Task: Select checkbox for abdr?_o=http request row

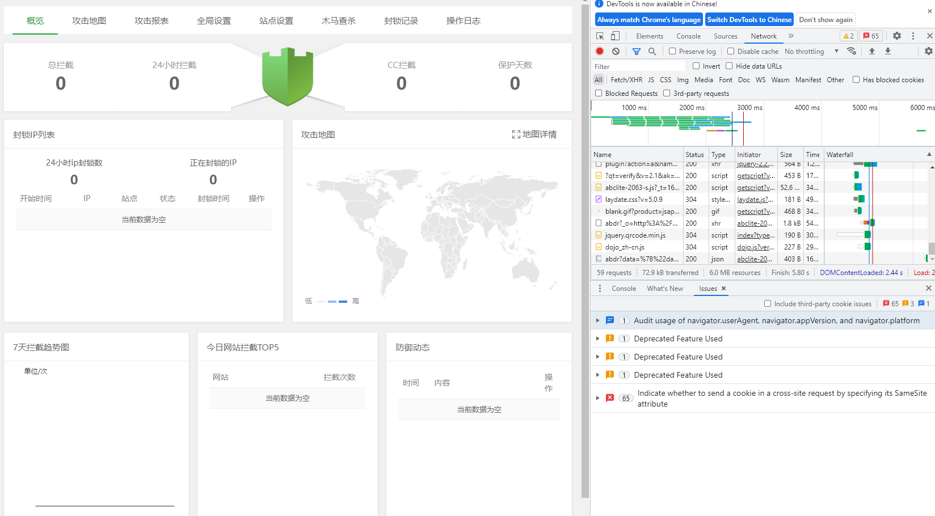Action: [599, 223]
